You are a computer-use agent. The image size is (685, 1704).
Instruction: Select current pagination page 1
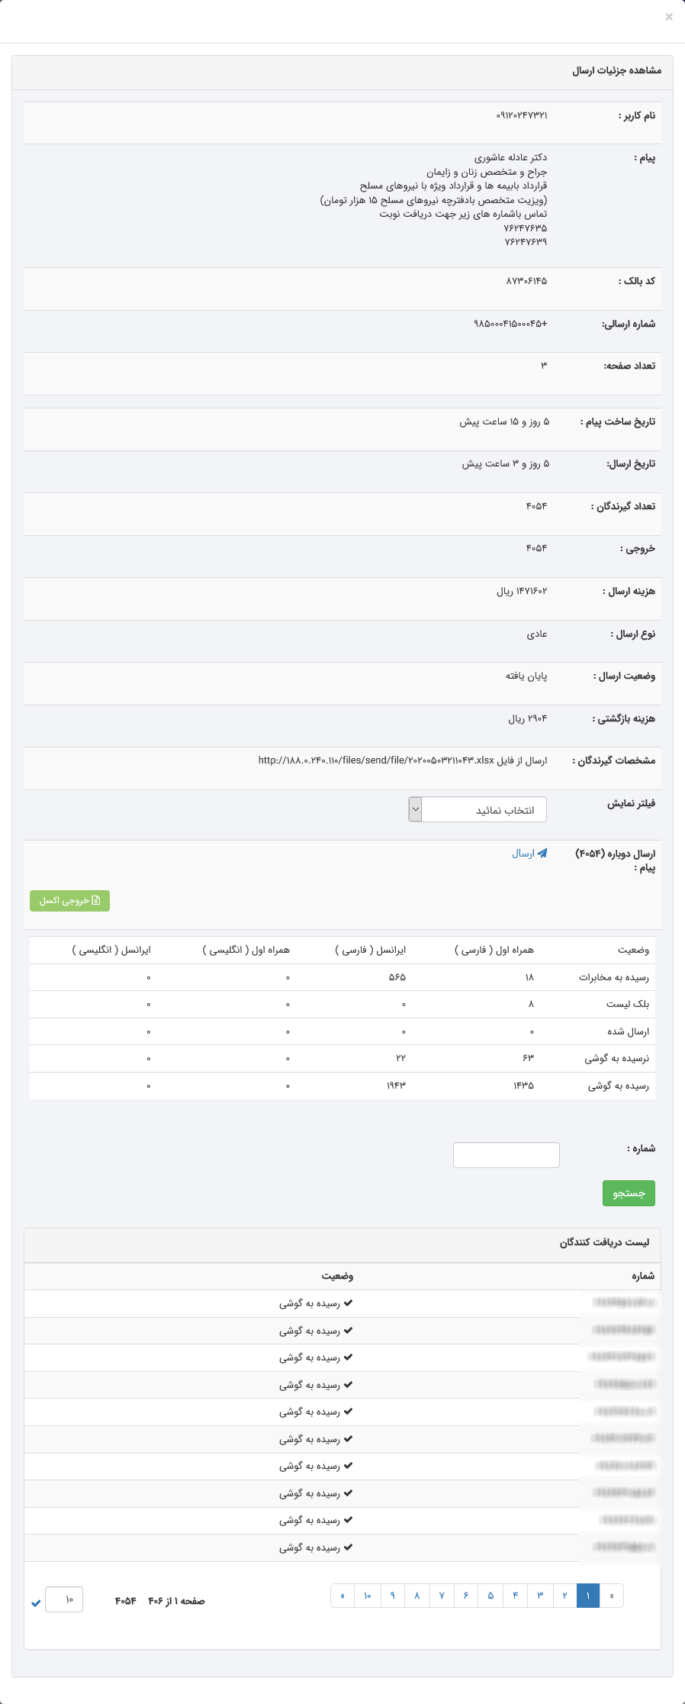click(588, 1596)
